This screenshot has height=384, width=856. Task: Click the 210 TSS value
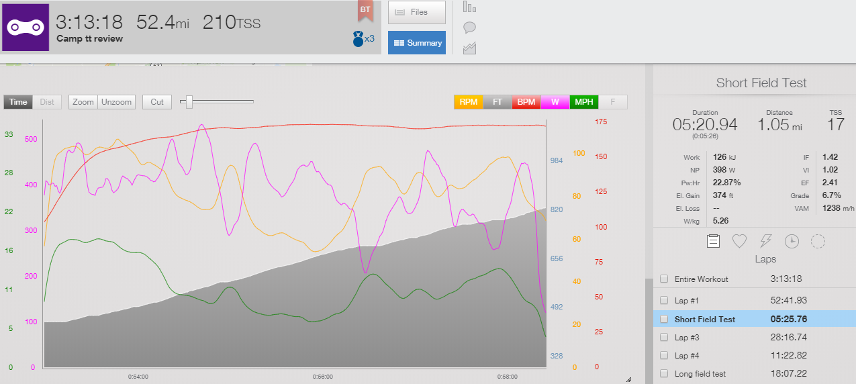click(x=232, y=22)
